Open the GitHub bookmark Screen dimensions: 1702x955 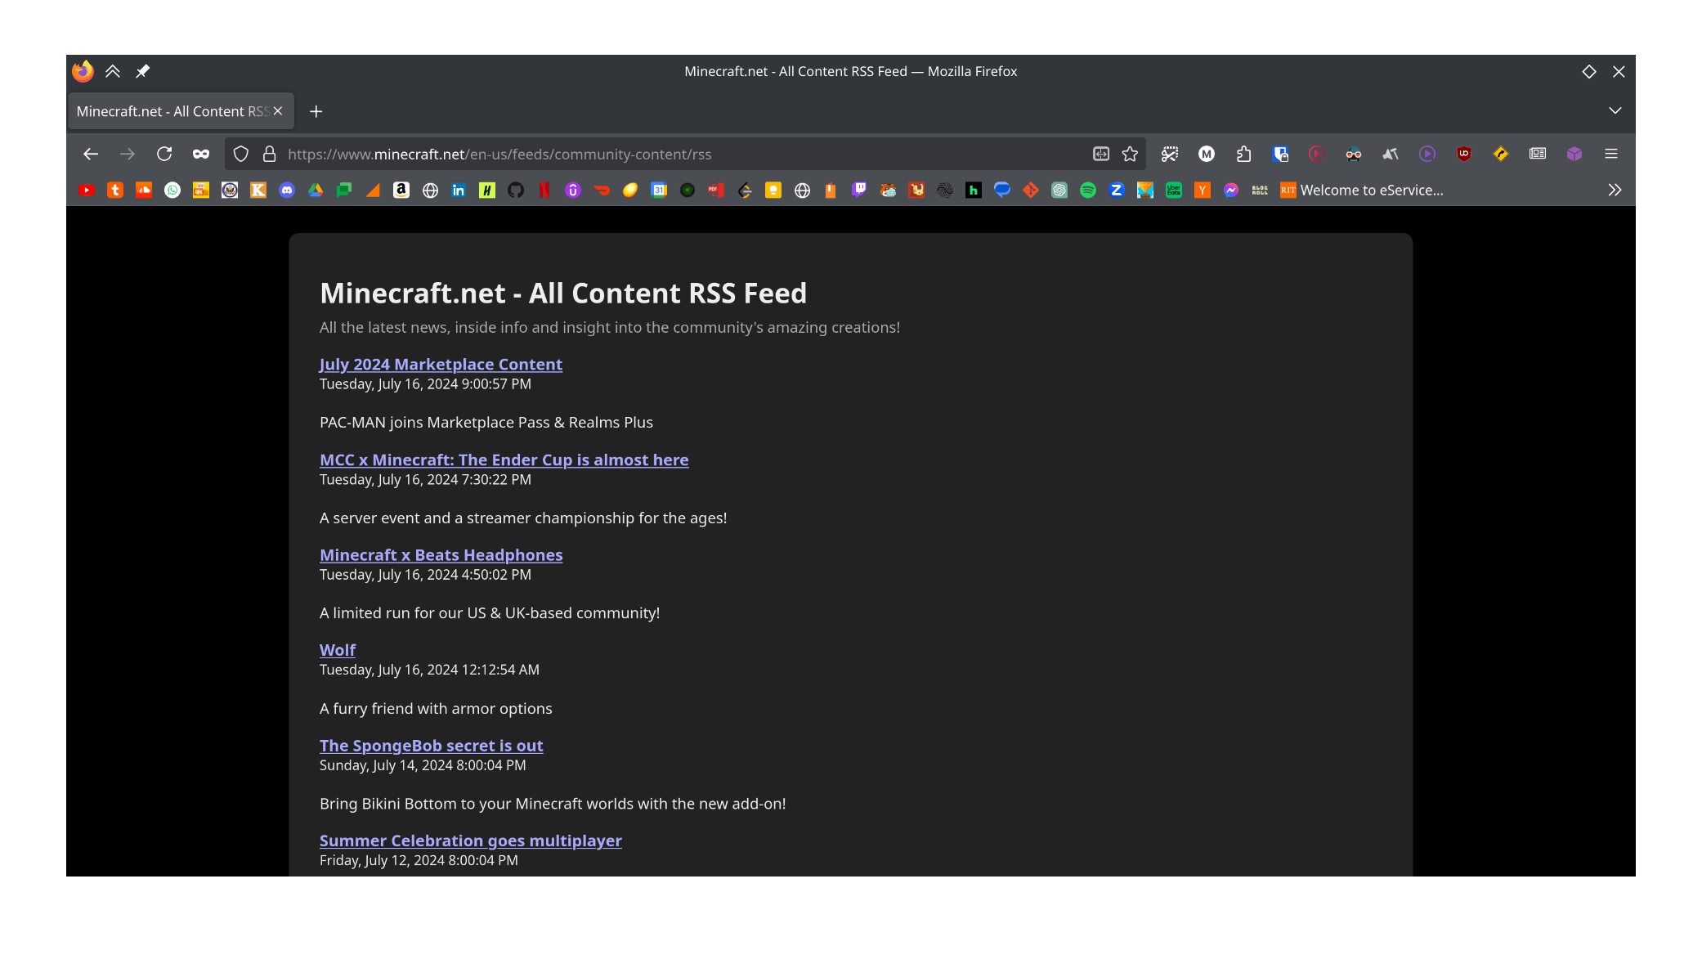[x=516, y=191]
